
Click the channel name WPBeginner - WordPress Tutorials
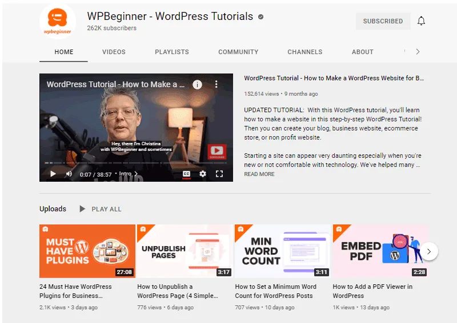tap(170, 17)
